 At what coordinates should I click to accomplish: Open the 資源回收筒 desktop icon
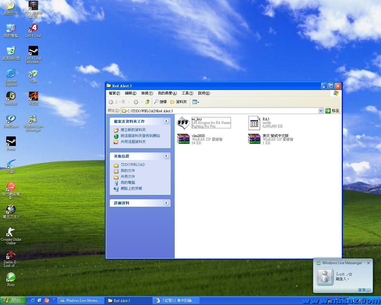[x=11, y=53]
